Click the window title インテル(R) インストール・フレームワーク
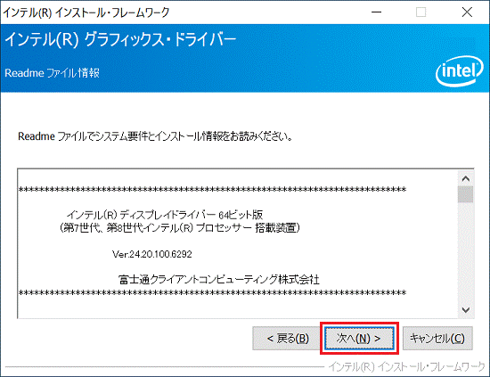Image resolution: width=490 pixels, height=377 pixels. pos(86,12)
